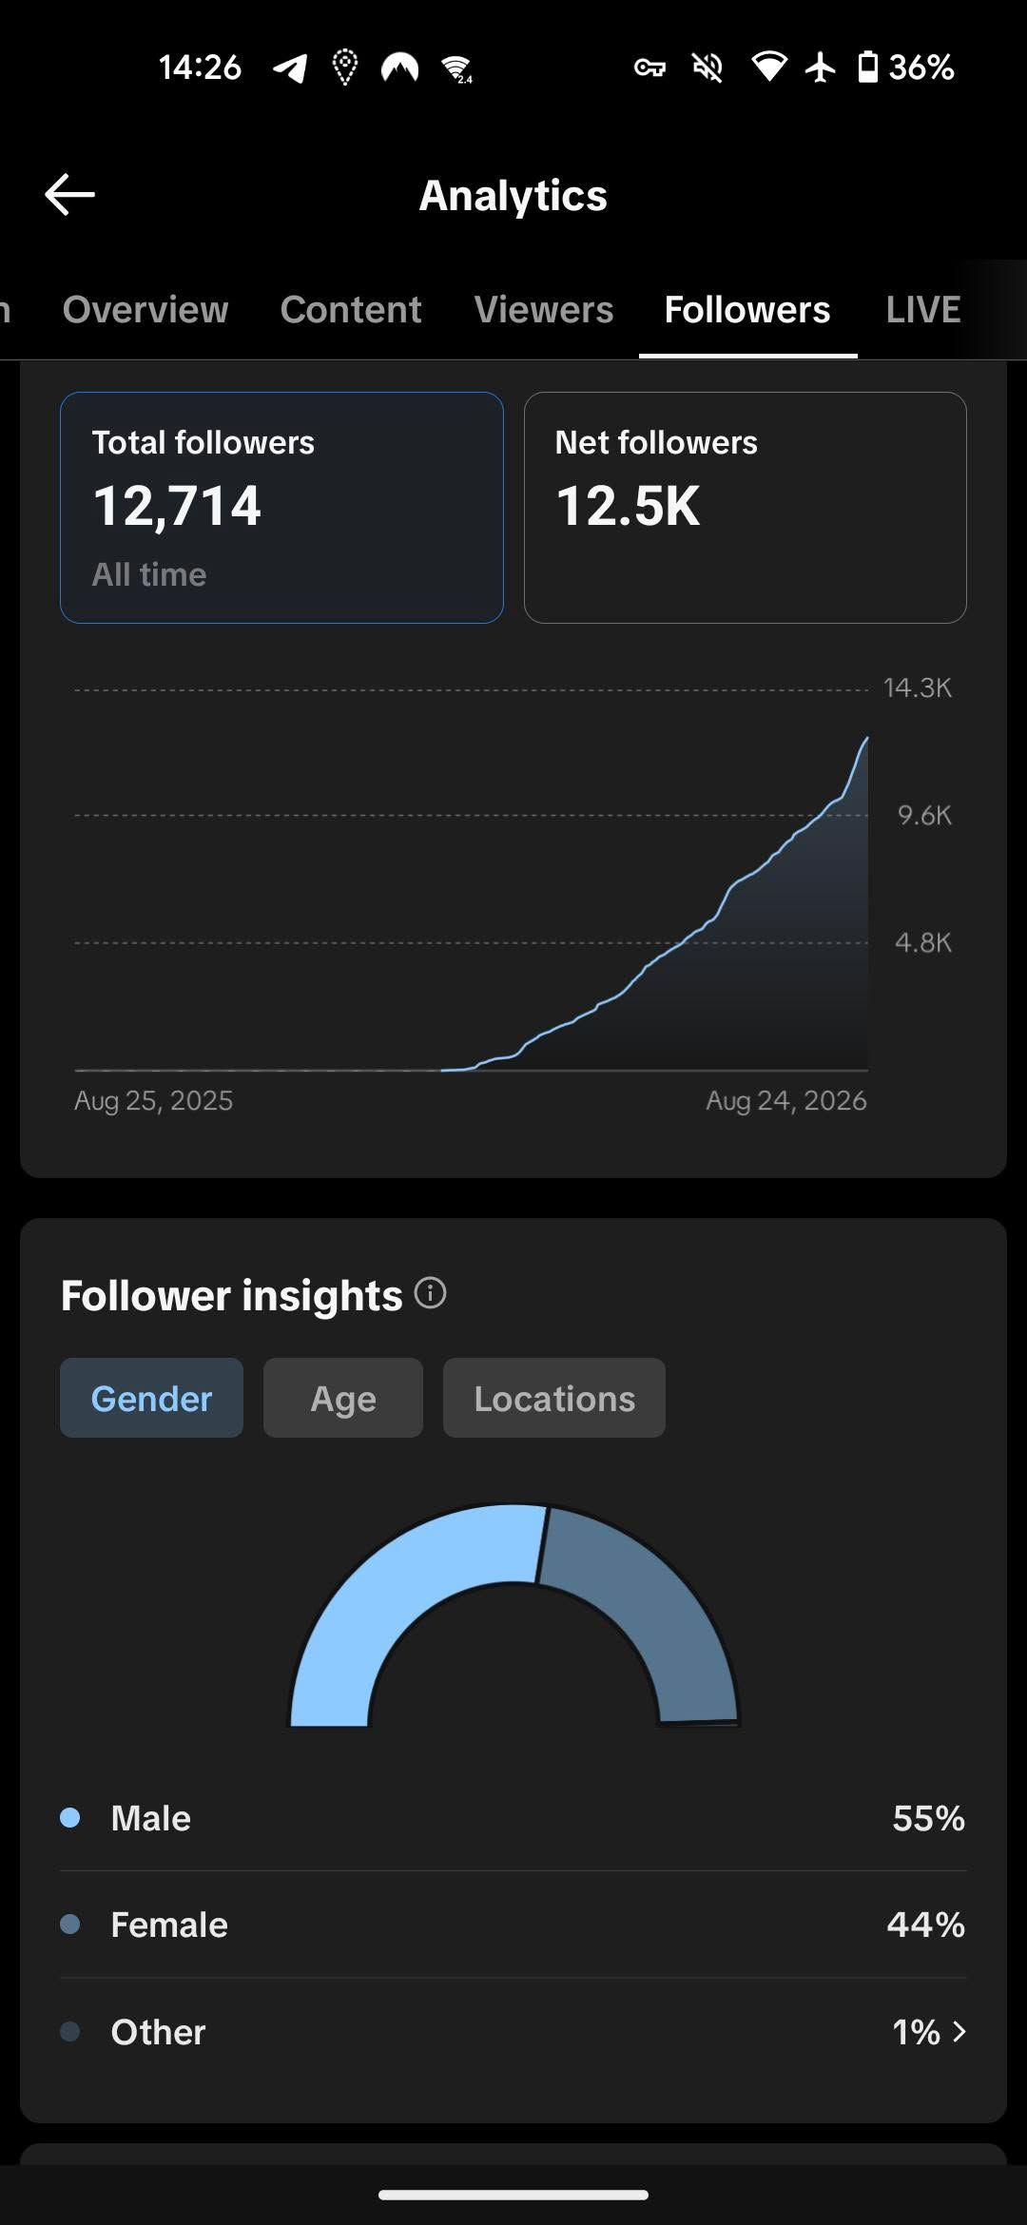Screen dimensions: 1027x2225
Task: Open the Follower insights info icon
Action: coord(431,1293)
